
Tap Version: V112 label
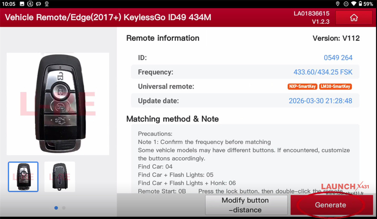pos(336,38)
